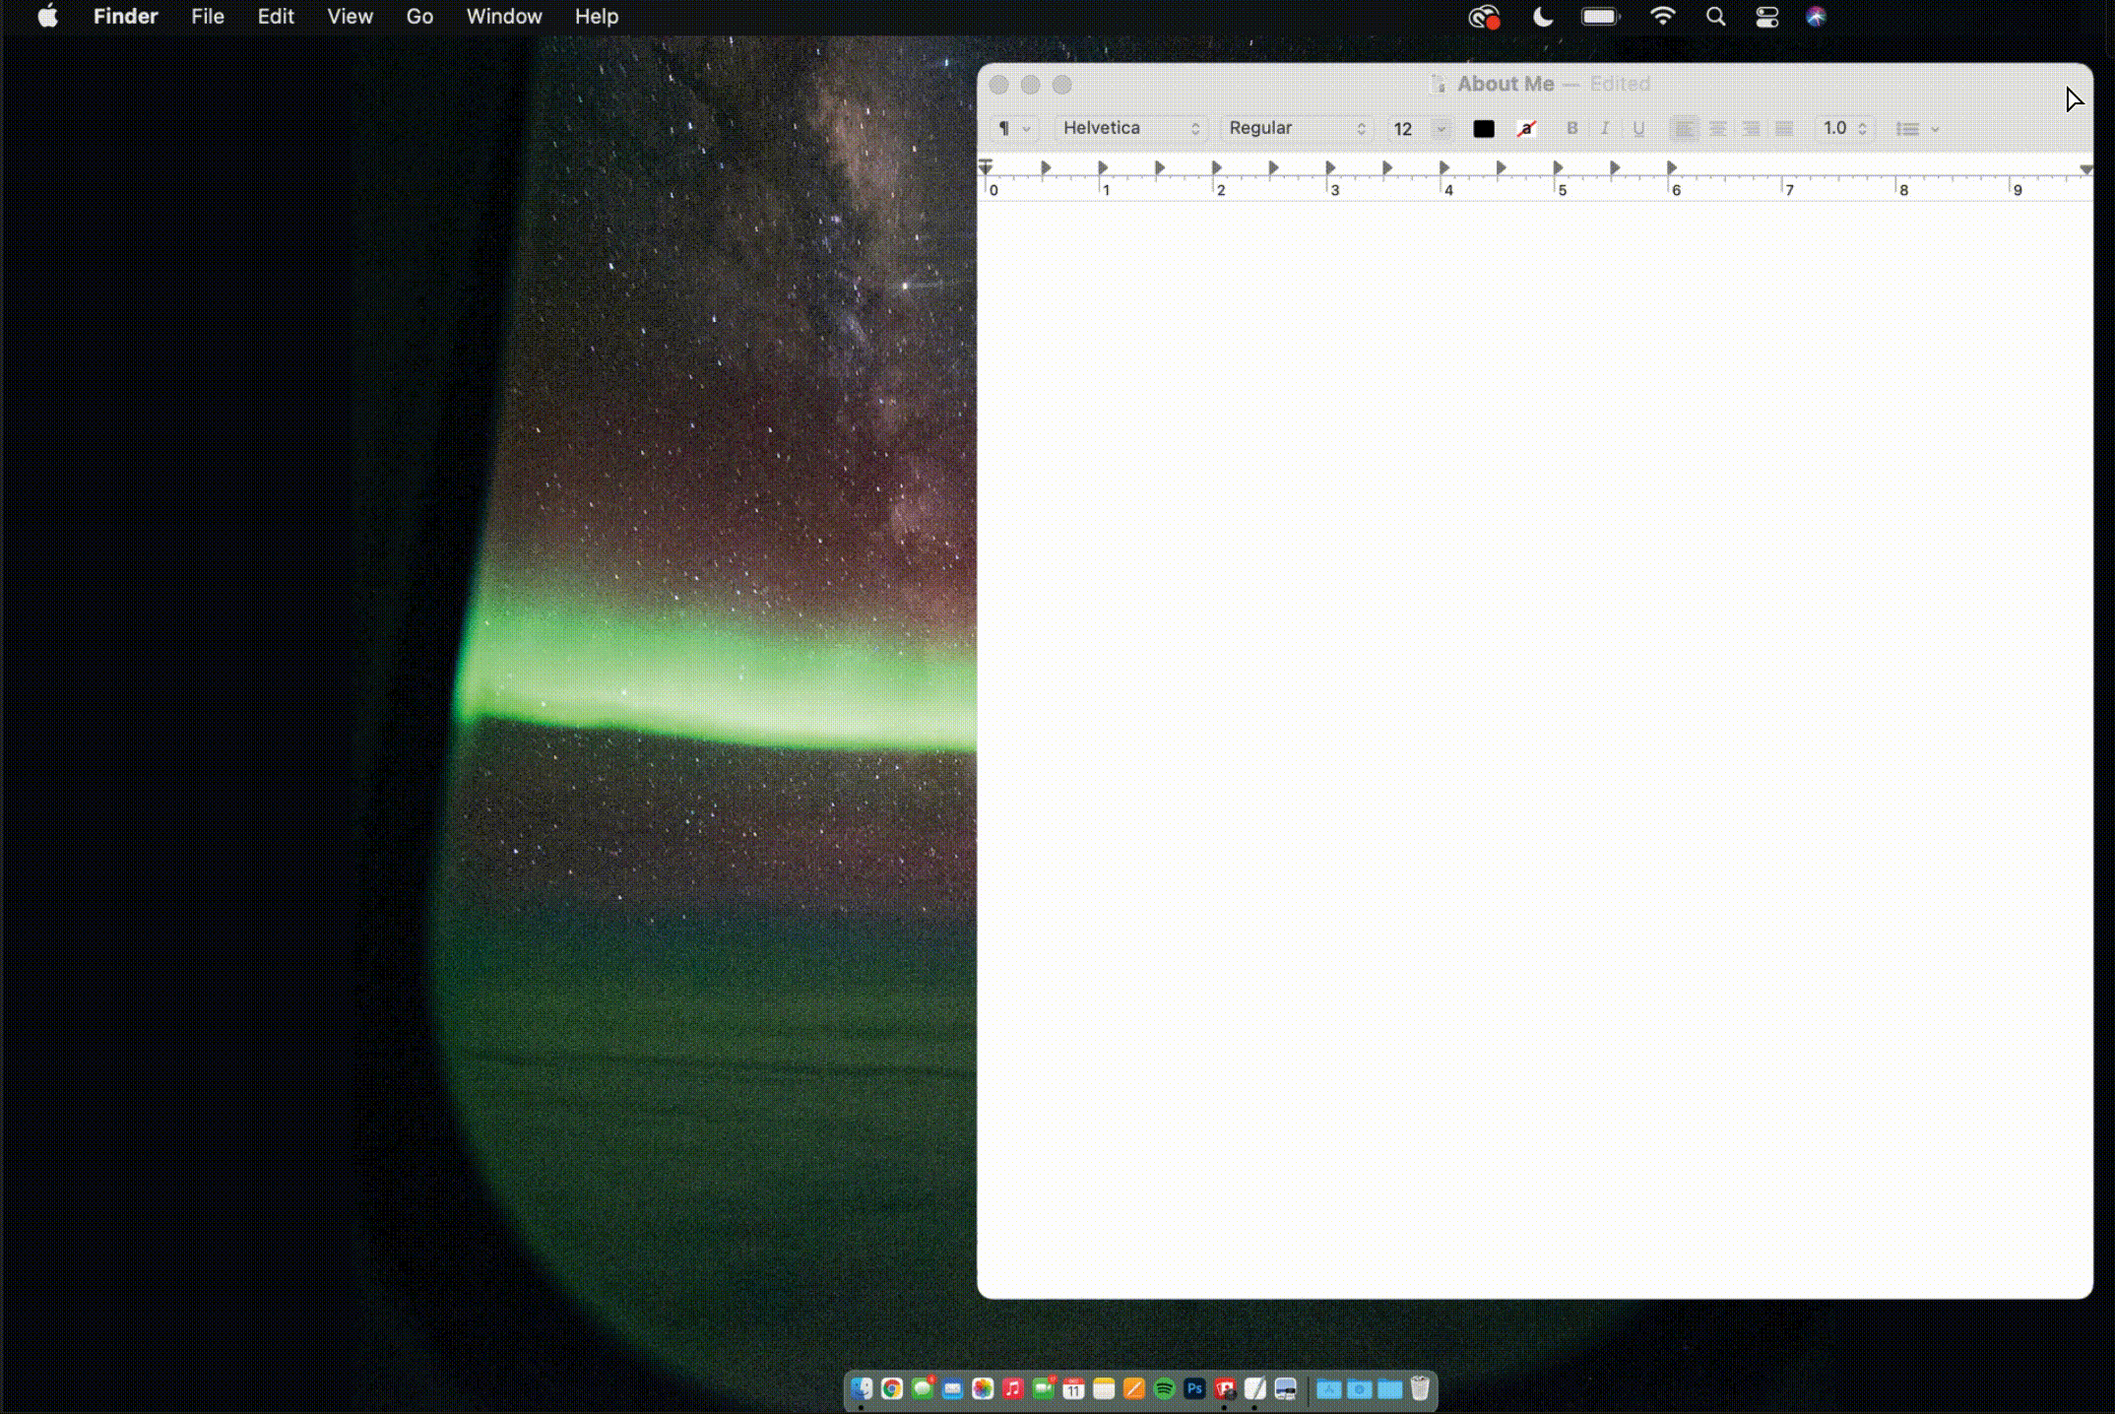The height and width of the screenshot is (1414, 2115).
Task: Open FaceTime from the Dock
Action: tap(1044, 1388)
